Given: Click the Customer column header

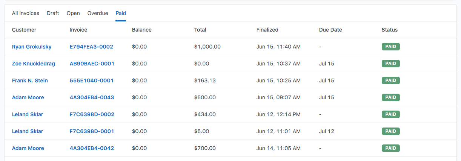Looking at the screenshot, I should pyautogui.click(x=24, y=30).
